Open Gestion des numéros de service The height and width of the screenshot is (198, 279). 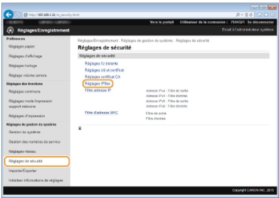pyautogui.click(x=34, y=142)
